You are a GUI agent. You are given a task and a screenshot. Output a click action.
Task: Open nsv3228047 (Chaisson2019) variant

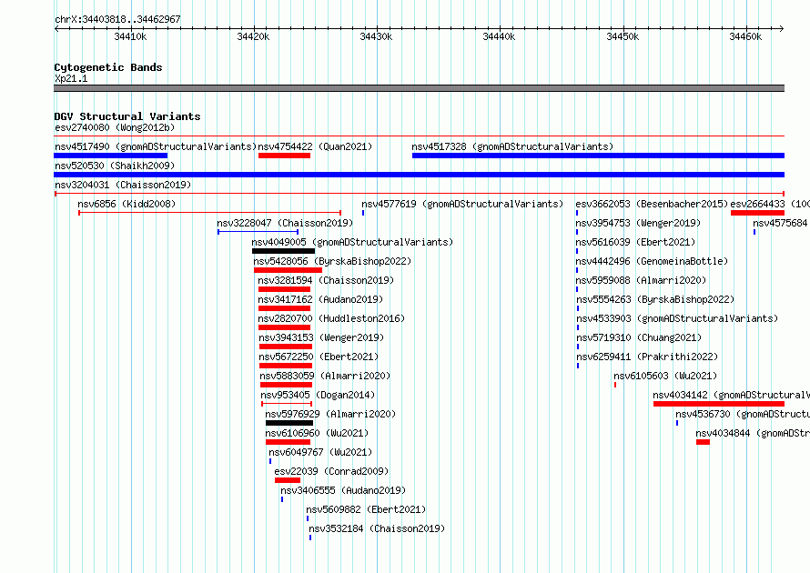point(285,223)
